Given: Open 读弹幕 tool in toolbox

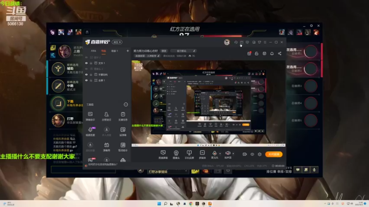Looking at the screenshot, I should (123, 132).
